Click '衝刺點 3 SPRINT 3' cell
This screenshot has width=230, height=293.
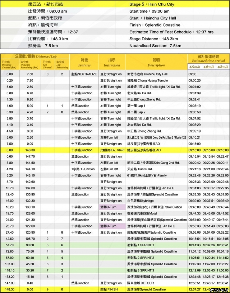[141, 270]
